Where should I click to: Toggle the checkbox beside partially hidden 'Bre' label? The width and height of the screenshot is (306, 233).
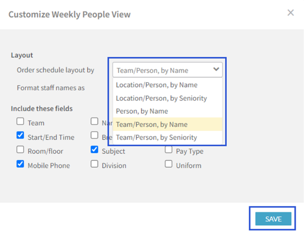coord(94,135)
